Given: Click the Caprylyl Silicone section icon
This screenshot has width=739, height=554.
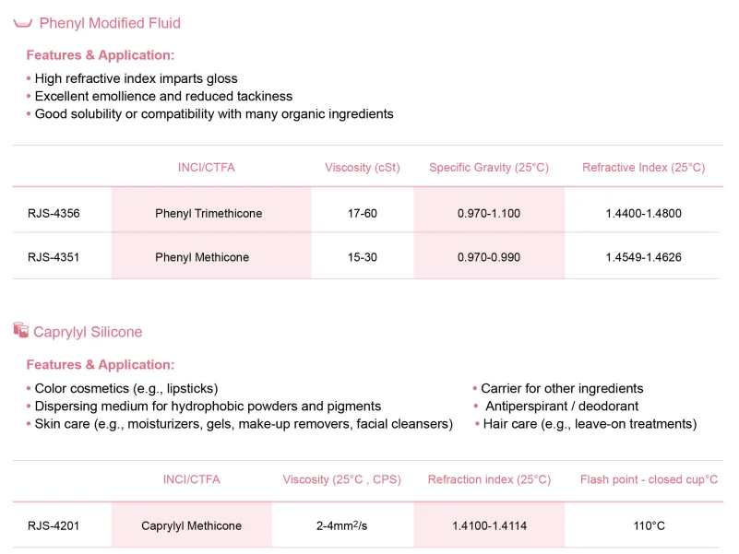Looking at the screenshot, I should [21, 331].
